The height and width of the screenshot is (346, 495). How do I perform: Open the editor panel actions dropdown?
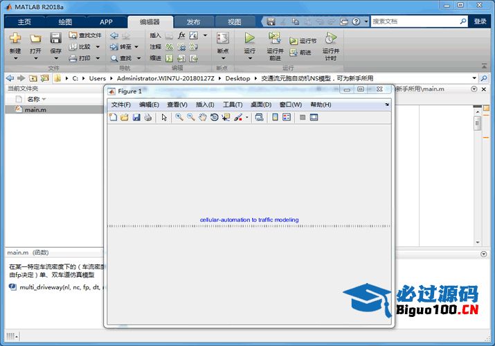474,89
